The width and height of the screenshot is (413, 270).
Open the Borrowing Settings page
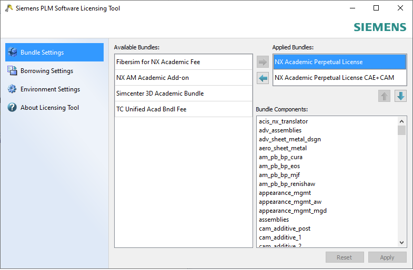(x=47, y=71)
